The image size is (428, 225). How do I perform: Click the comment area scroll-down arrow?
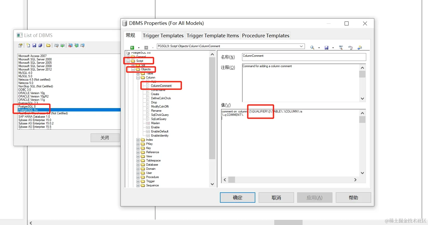pyautogui.click(x=362, y=99)
